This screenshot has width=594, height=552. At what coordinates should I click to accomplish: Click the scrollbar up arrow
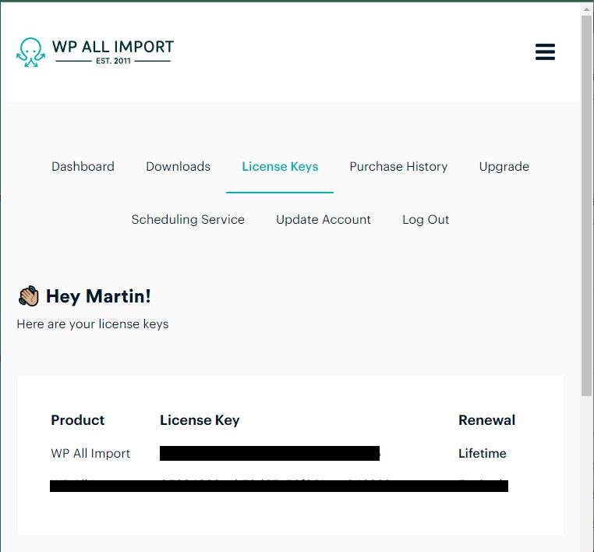(x=586, y=10)
